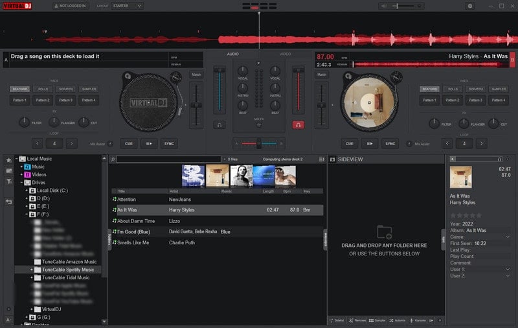Open the Sampler view in sideview footer
Viewport: 518px width, 328px height.
[x=377, y=320]
